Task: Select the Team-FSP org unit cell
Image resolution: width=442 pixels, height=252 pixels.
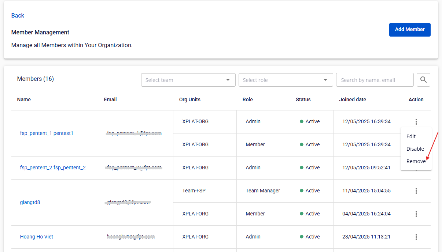Action: (x=194, y=191)
